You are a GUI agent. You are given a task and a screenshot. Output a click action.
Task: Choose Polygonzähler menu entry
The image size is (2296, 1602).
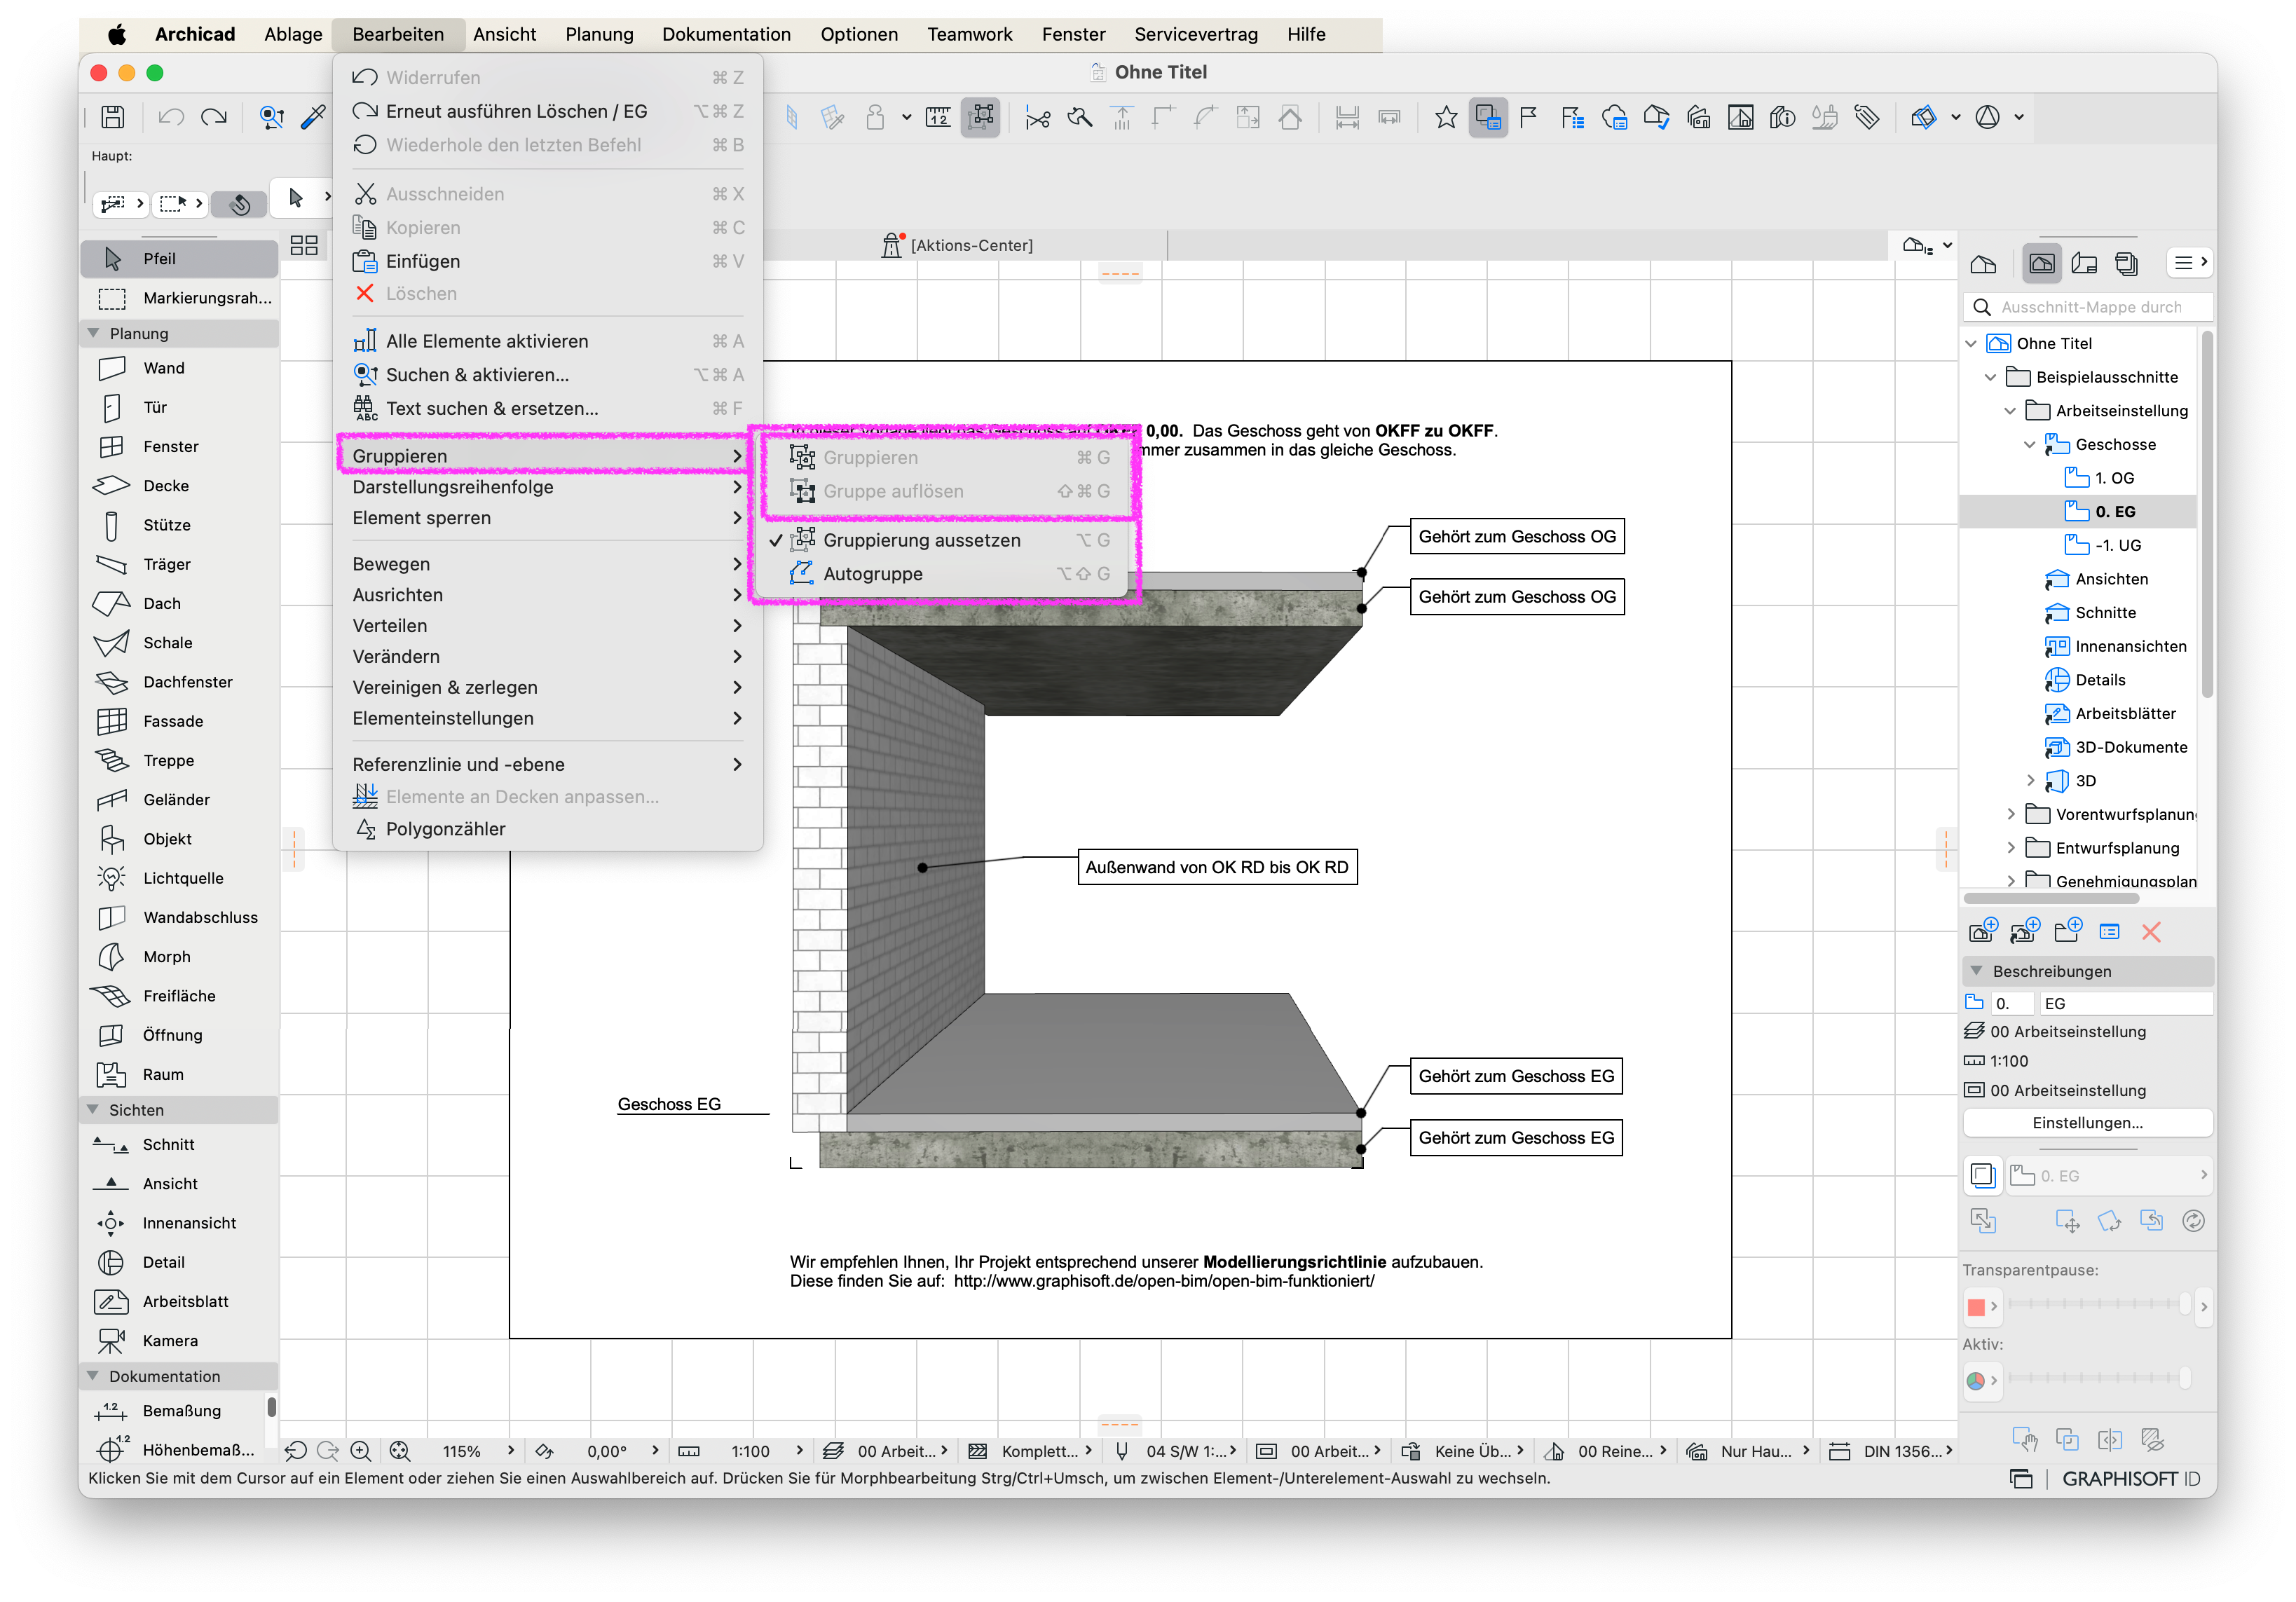pos(547,829)
